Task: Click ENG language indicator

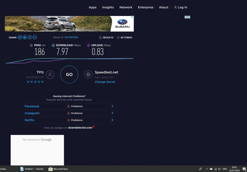Action: pos(225,169)
